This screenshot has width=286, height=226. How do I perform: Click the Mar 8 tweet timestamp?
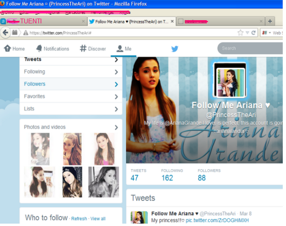(x=245, y=214)
